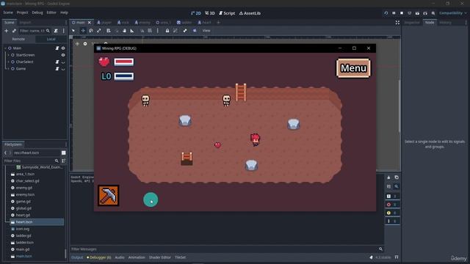Select the Local scene tree button

coord(51,39)
